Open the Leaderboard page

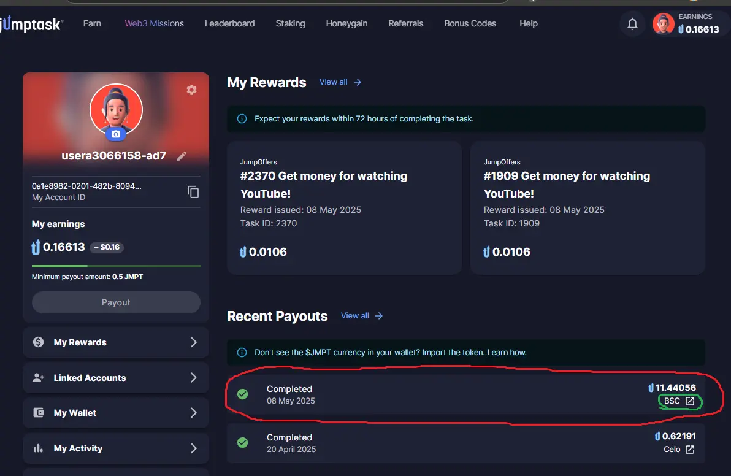[230, 23]
